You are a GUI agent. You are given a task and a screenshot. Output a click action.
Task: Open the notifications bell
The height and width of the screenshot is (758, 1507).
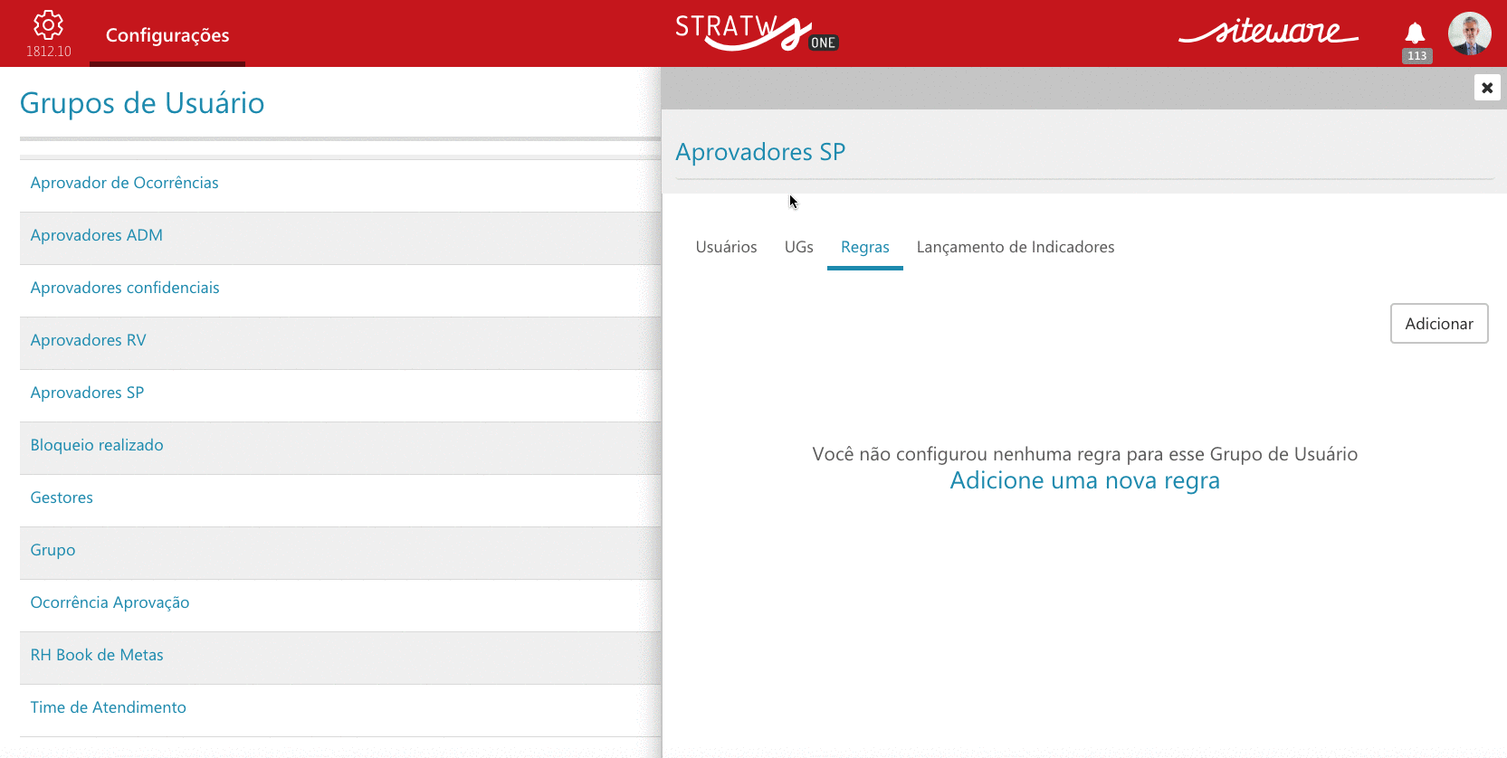(1416, 33)
